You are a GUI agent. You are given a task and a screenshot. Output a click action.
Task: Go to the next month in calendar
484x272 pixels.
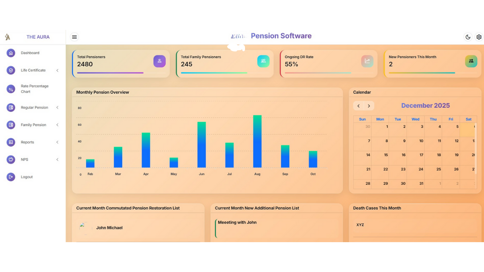coord(369,106)
